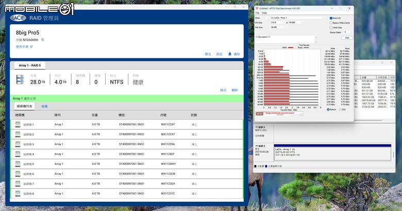Viewport: 402px width, 211px height.
Task: Click serial number WX11ZMXY
Action: click(x=169, y=164)
